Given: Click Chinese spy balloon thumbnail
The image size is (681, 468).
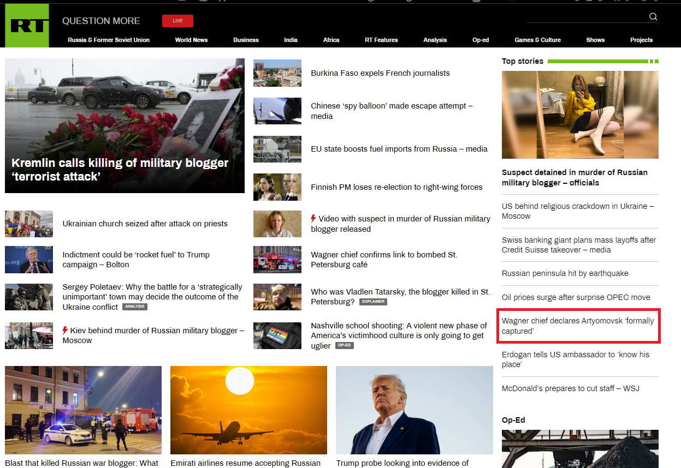Looking at the screenshot, I should pos(277,111).
